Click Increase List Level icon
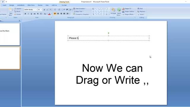 (67, 10)
